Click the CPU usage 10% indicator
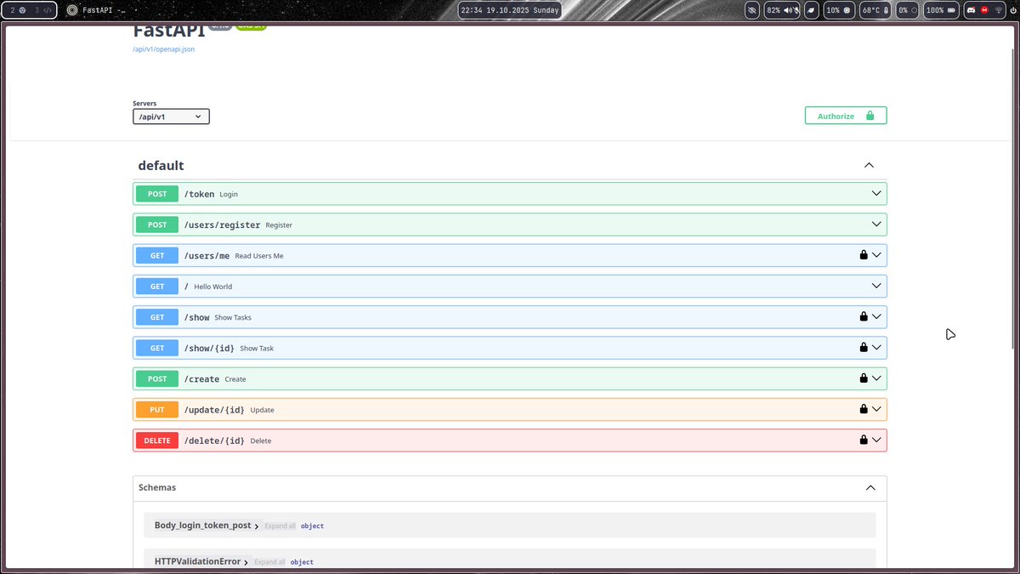This screenshot has width=1020, height=574. pyautogui.click(x=839, y=10)
